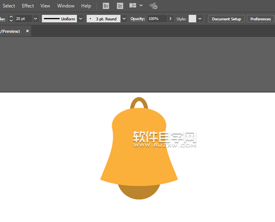Open Adobe Stock via St icon

coord(120,6)
